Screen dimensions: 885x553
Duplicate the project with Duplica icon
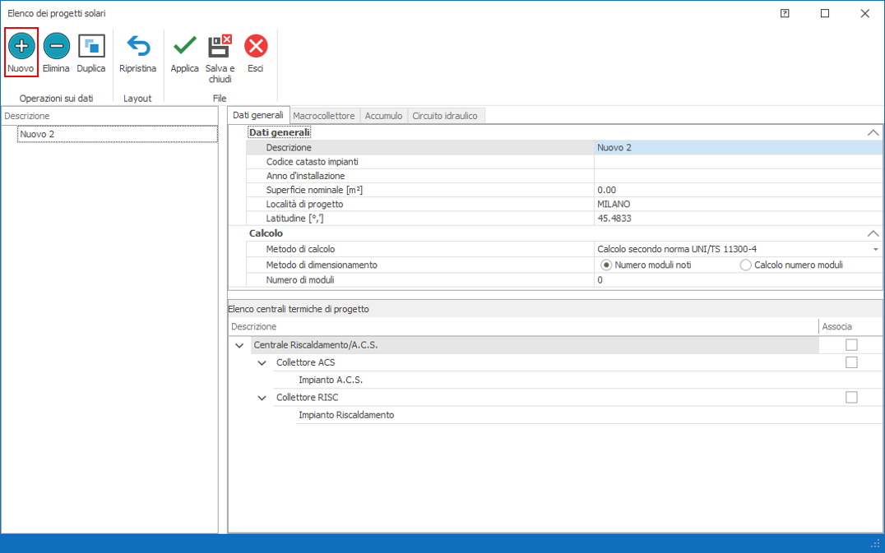click(x=91, y=46)
